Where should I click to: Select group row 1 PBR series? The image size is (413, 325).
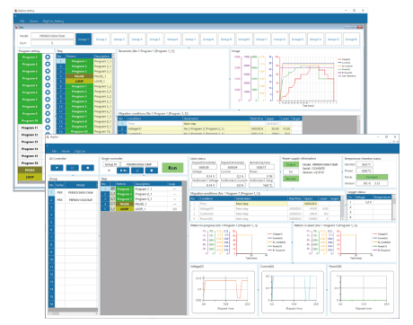tap(73, 192)
